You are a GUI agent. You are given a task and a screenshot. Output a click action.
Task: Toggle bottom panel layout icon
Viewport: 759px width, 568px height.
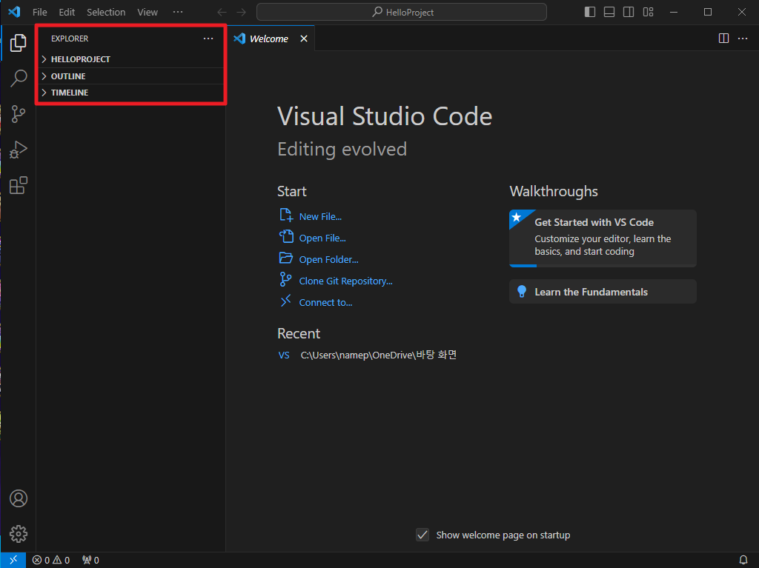(x=609, y=12)
